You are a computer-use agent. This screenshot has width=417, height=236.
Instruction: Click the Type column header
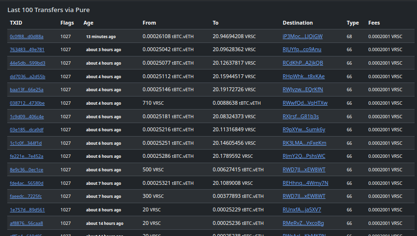coord(353,23)
